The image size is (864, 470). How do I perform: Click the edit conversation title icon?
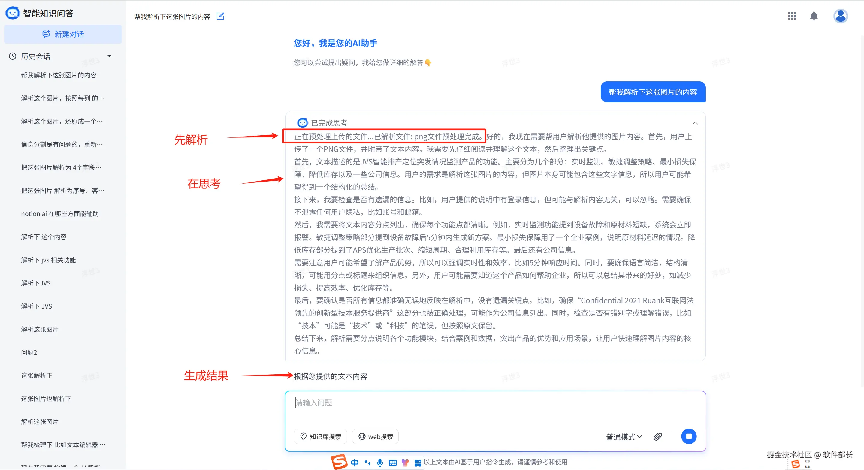(x=220, y=16)
